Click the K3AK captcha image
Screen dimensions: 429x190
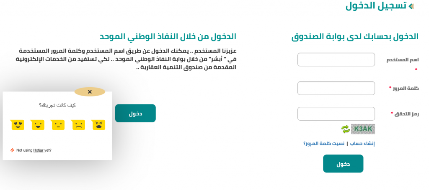363,129
